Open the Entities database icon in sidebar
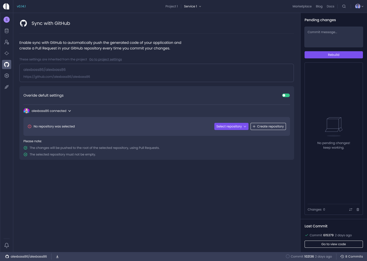 click(x=7, y=31)
